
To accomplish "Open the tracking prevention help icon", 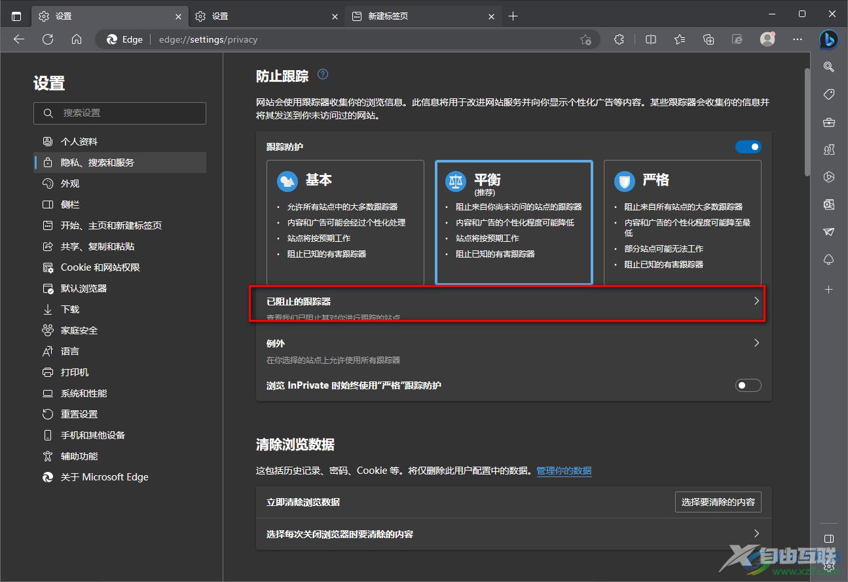I will (323, 75).
